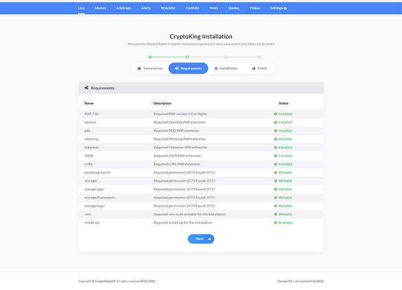This screenshot has width=402, height=290.
Task: Click the green status icon for PHP 7.0+
Action: point(276,114)
